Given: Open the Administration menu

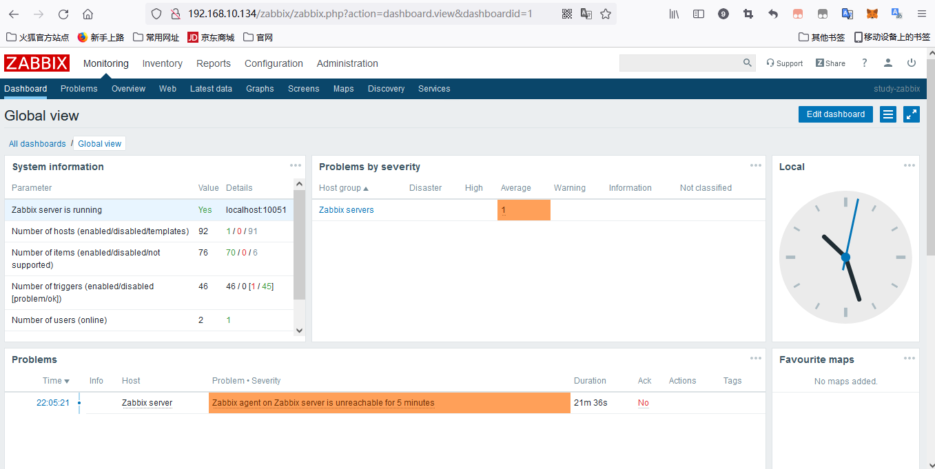Looking at the screenshot, I should pos(347,63).
